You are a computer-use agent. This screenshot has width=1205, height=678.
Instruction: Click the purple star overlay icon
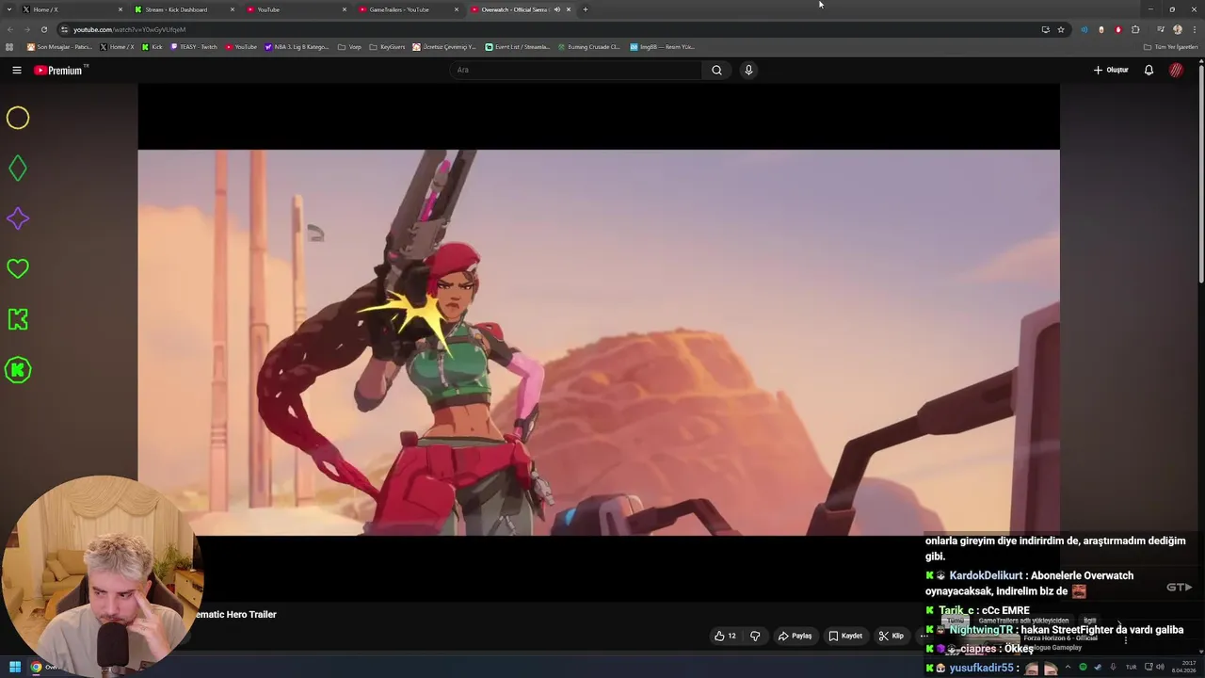point(18,218)
